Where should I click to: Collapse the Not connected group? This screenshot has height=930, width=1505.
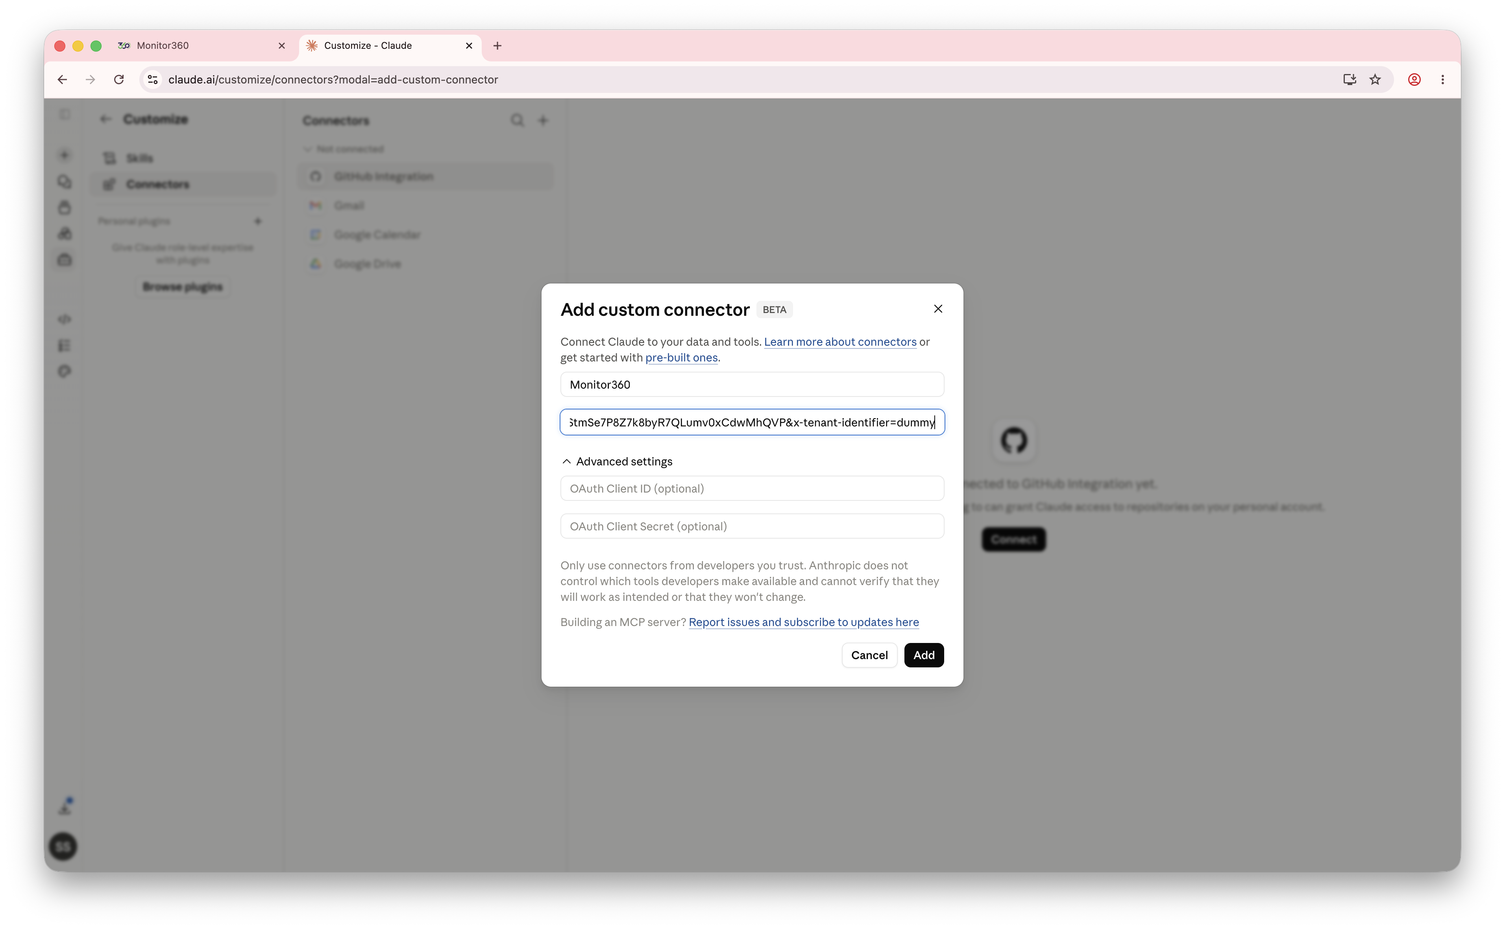pos(344,149)
